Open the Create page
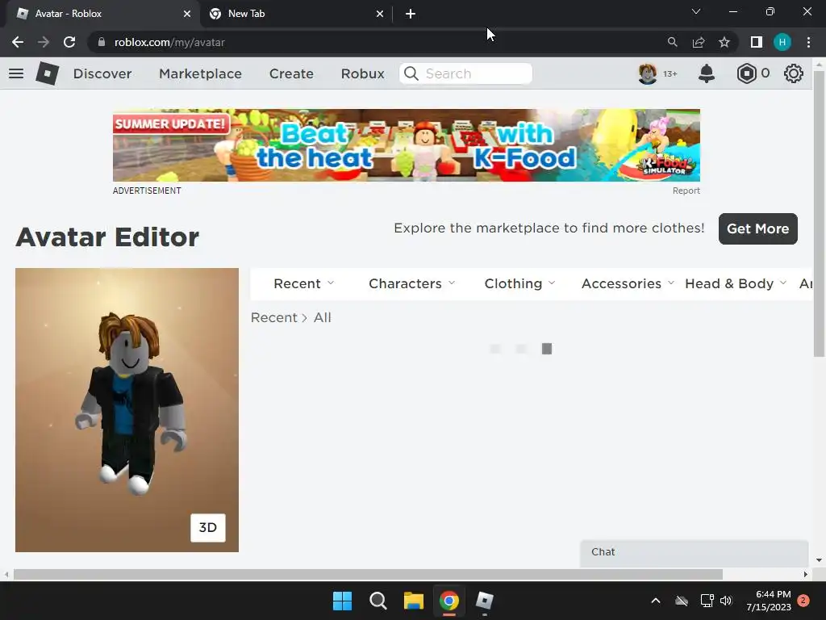This screenshot has width=826, height=620. pyautogui.click(x=291, y=73)
